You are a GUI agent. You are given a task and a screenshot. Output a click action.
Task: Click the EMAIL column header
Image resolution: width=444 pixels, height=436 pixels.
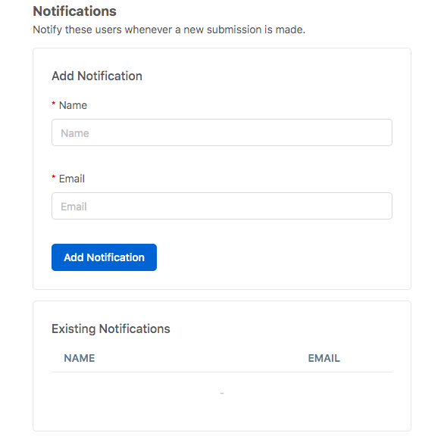324,358
